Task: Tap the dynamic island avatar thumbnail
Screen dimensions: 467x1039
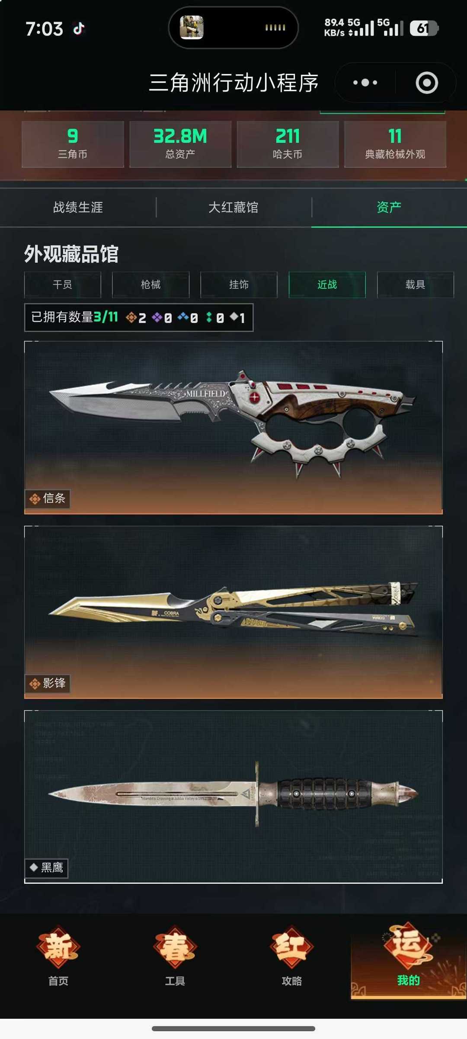Action: (192, 27)
